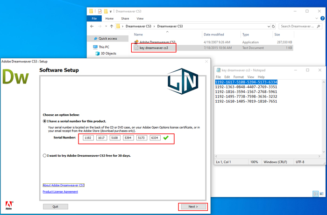Image resolution: width=327 pixels, height=215 pixels.
Task: Sort Explorer files by Name column
Action: click(x=138, y=35)
